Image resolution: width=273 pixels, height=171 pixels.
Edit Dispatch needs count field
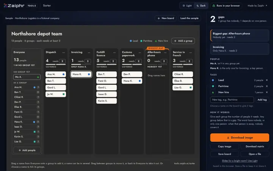pyautogui.click(x=62, y=61)
